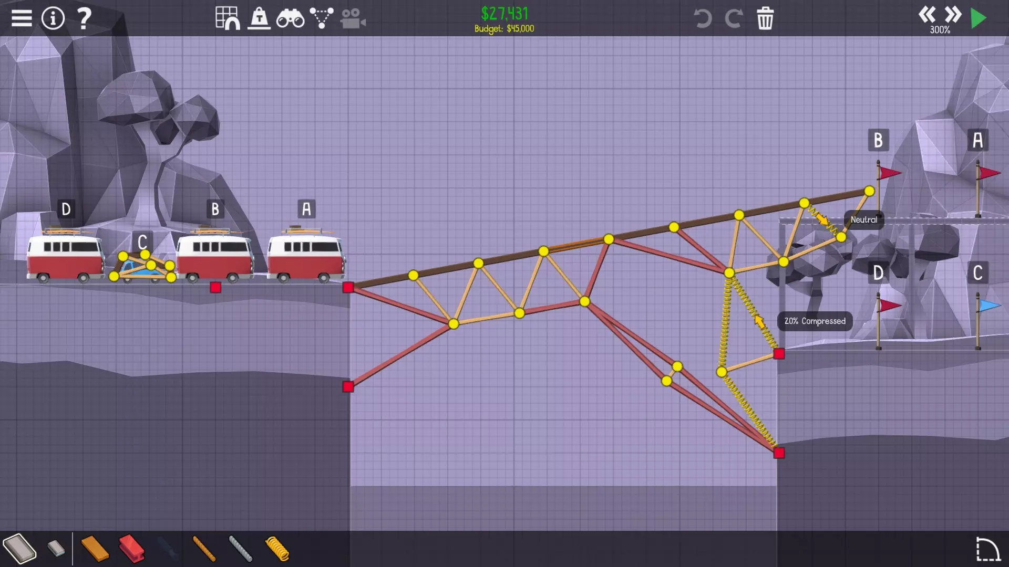Select the triangle joints tracing tool
Screen dimensions: 1009x567
[322, 18]
